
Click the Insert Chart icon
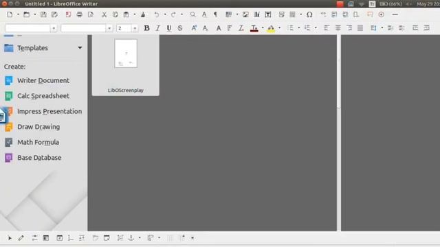256,14
